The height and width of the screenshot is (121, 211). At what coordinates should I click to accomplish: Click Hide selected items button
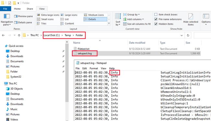[191, 20]
